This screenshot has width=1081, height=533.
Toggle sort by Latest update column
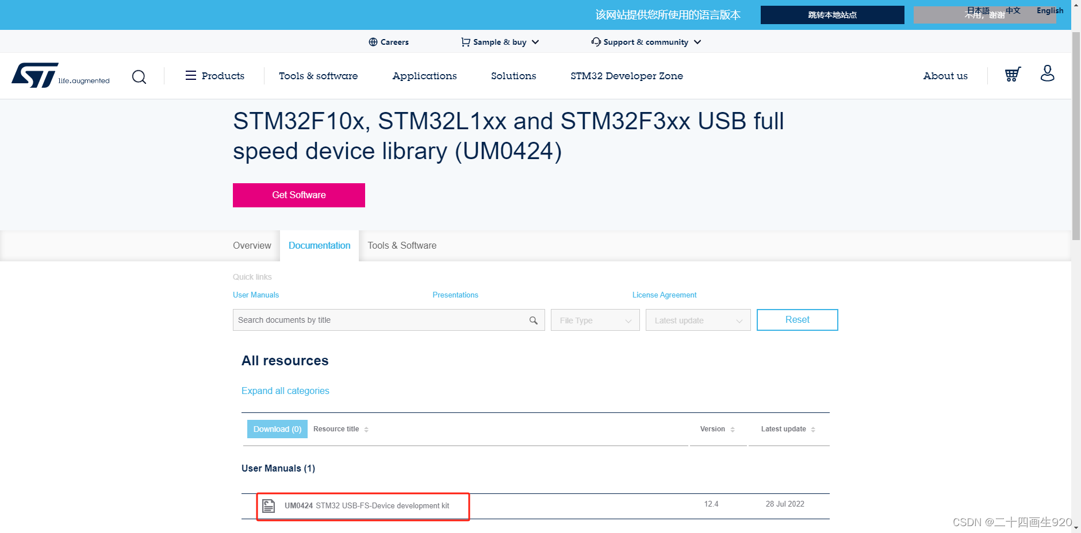[x=813, y=429]
